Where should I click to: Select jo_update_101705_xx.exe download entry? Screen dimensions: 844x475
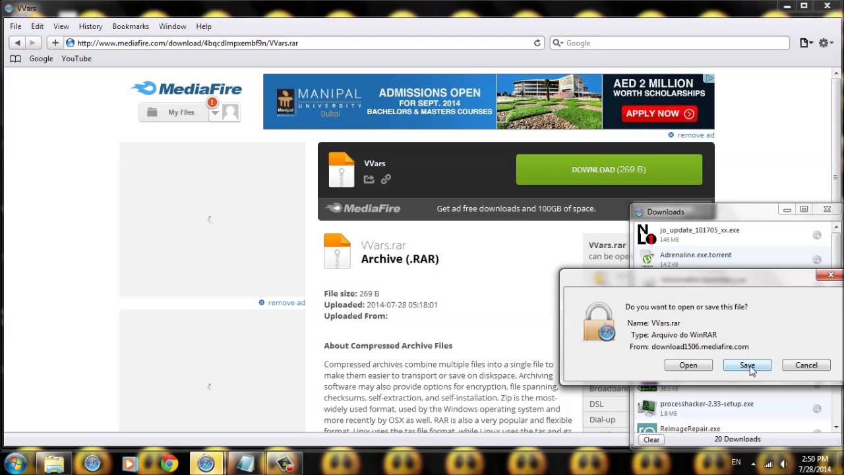(731, 234)
